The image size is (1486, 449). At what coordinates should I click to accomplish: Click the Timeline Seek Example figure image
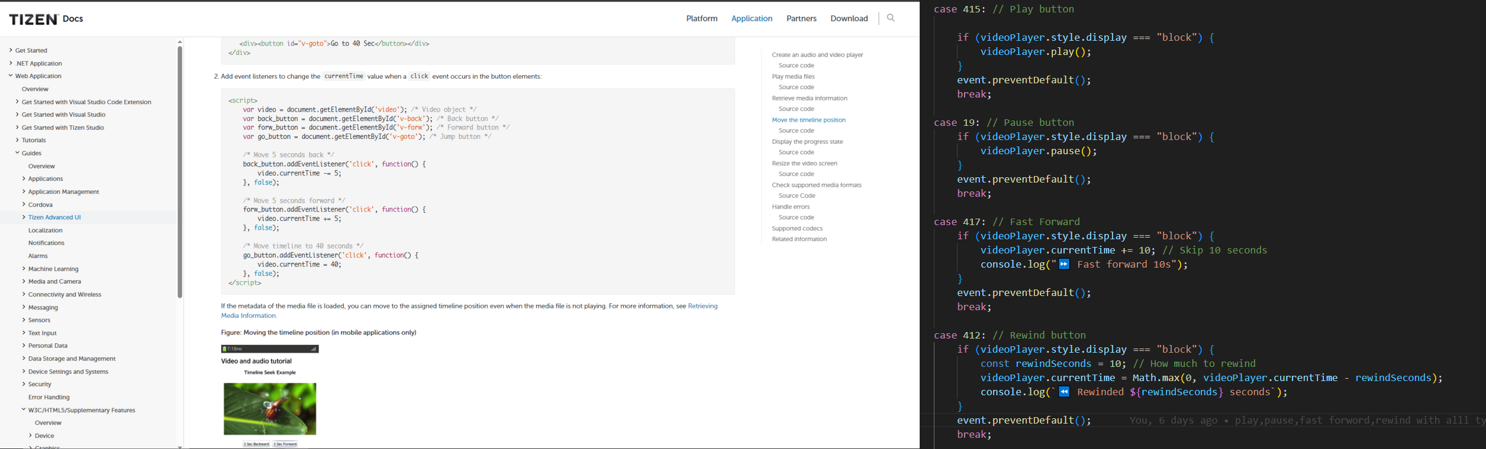(270, 409)
